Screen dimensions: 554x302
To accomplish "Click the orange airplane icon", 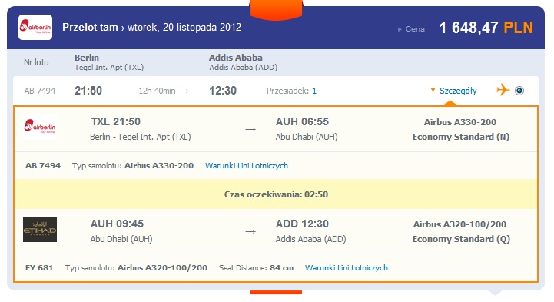I will click(503, 90).
